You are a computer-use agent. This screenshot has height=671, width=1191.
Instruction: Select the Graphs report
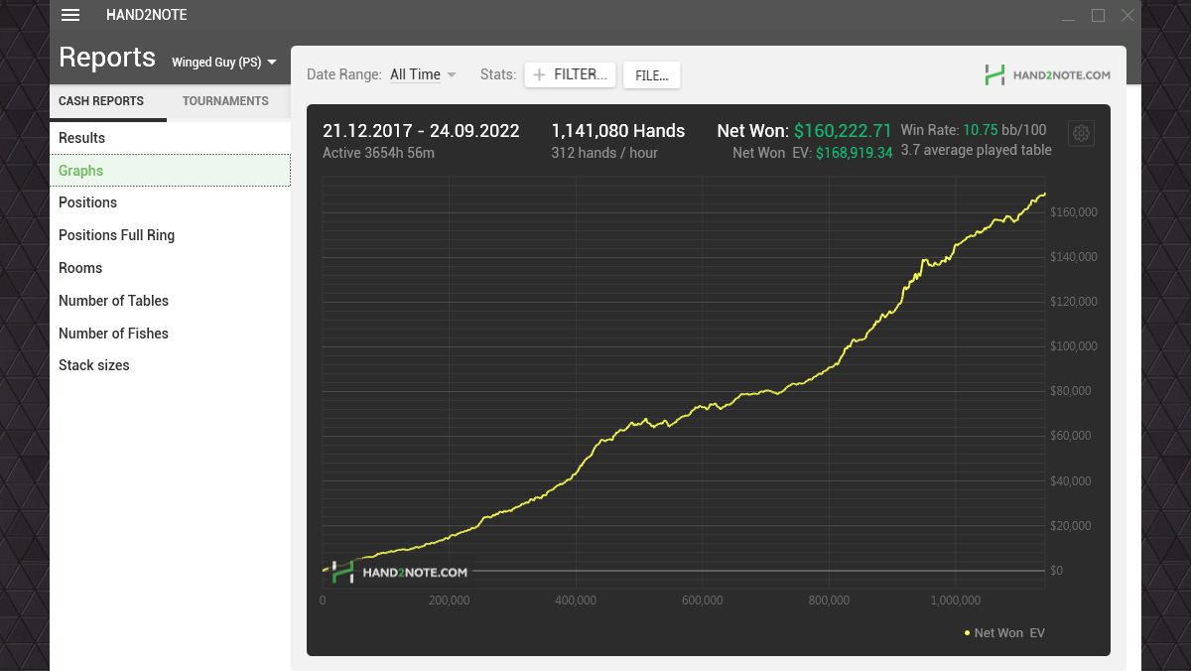[x=170, y=171]
